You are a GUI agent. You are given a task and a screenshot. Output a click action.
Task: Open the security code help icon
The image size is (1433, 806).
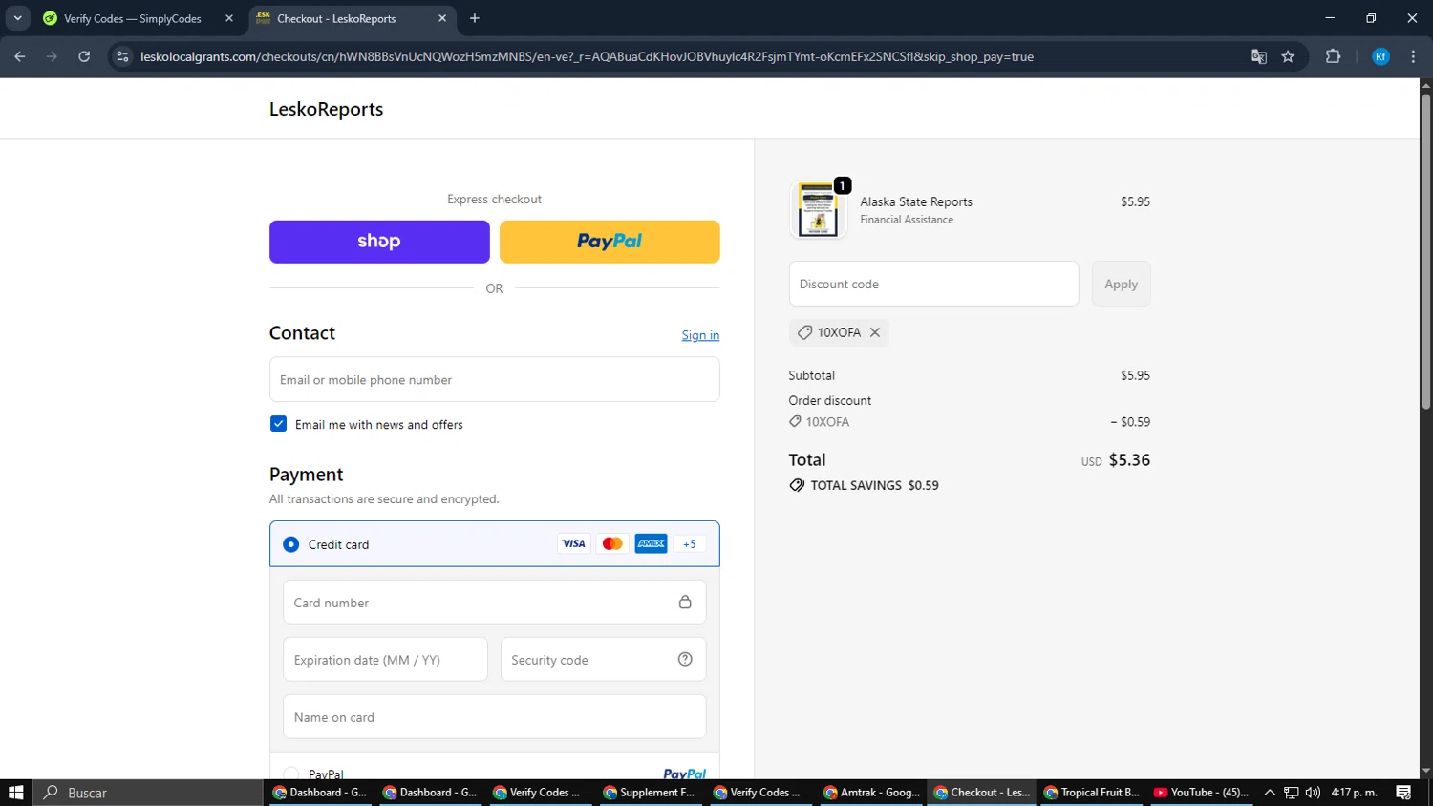pos(685,659)
